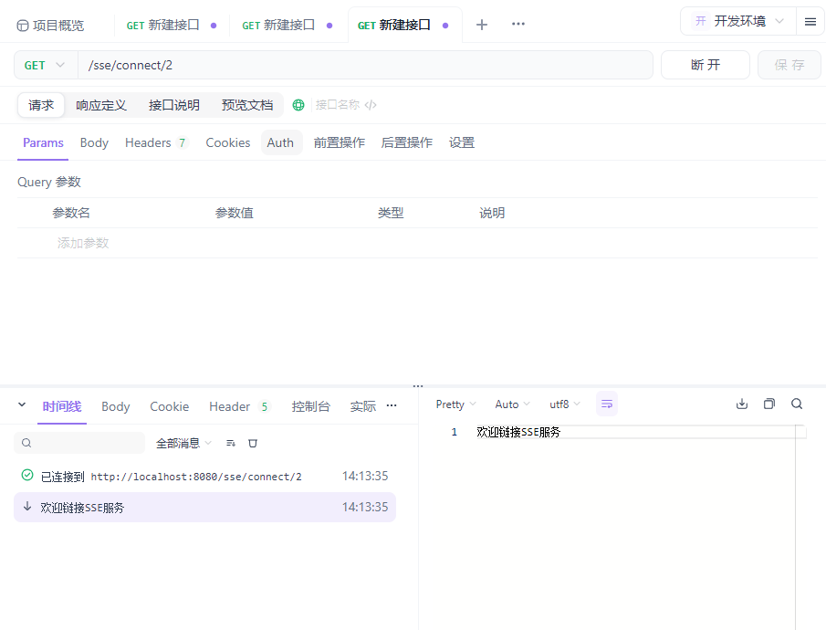Click line 1 text in the response viewer
This screenshot has height=630, width=826.
518,432
